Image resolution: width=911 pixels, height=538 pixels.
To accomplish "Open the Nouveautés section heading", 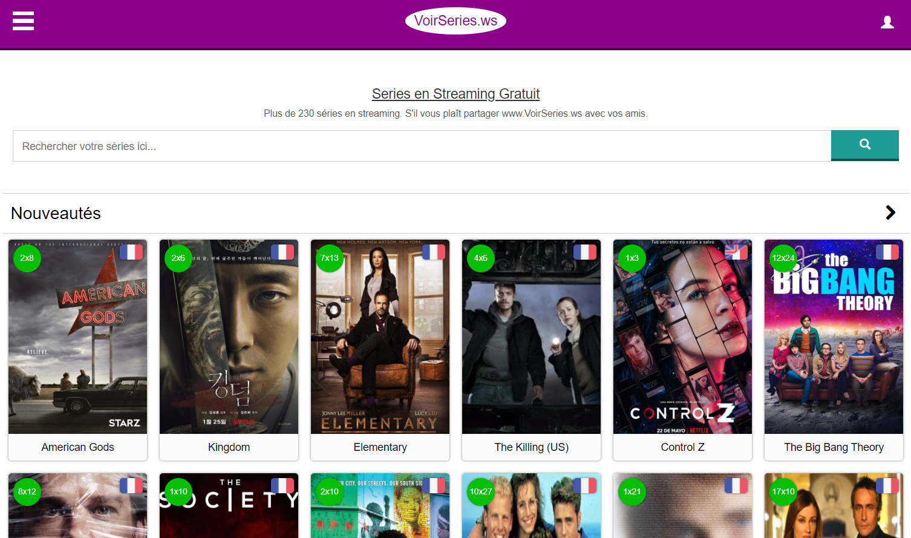I will pos(56,213).
